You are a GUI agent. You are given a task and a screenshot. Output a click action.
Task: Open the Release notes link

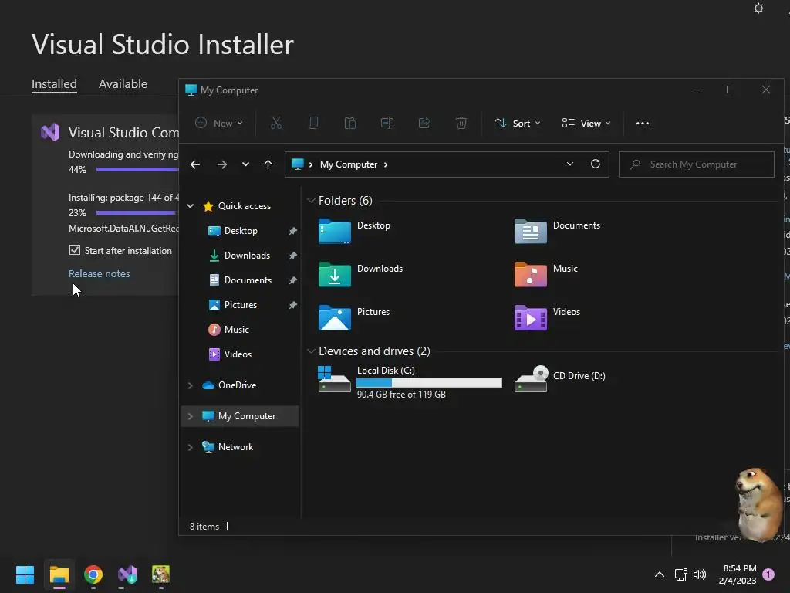tap(100, 273)
